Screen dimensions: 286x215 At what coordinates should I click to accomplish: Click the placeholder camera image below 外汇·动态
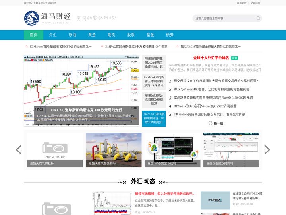click(x=56, y=208)
